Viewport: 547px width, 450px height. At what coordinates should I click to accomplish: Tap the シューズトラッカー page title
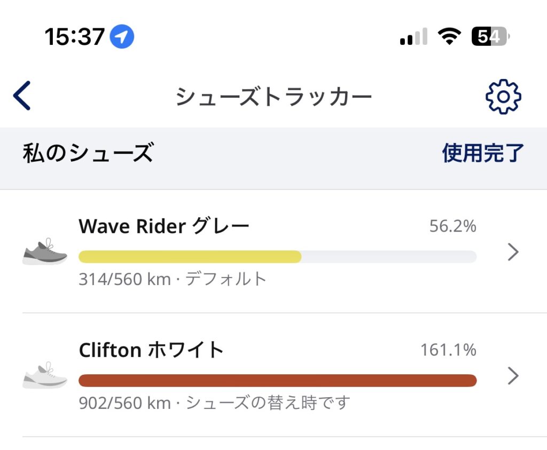[273, 97]
